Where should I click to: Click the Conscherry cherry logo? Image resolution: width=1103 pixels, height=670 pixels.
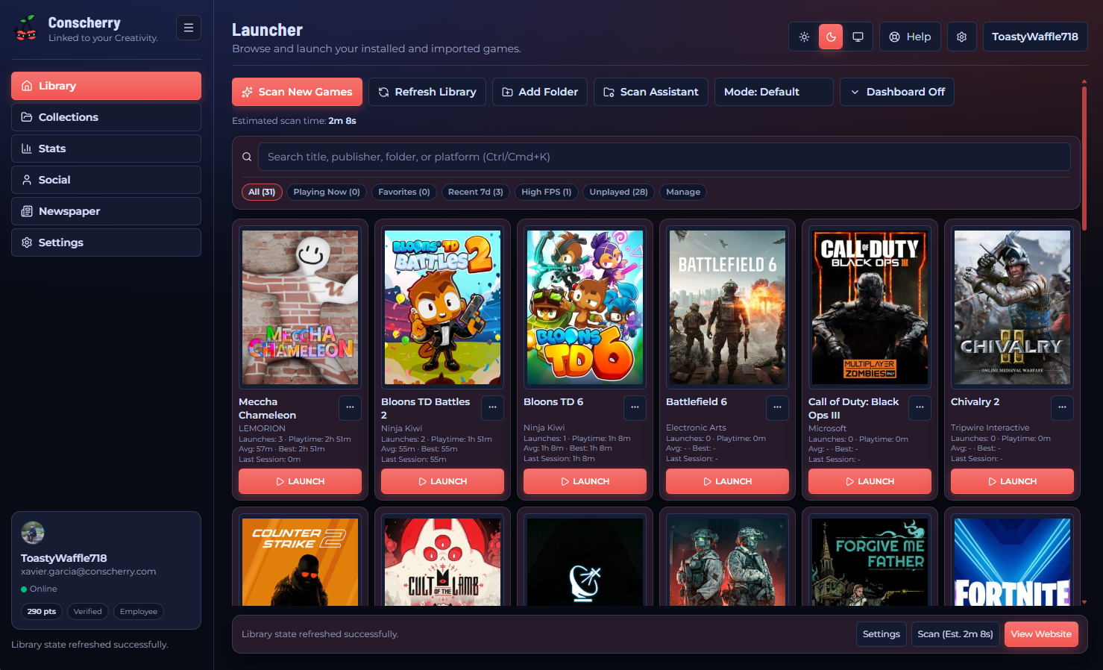(26, 28)
